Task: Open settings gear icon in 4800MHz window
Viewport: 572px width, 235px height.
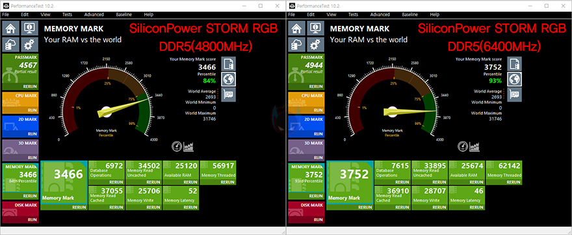Action: [29, 44]
